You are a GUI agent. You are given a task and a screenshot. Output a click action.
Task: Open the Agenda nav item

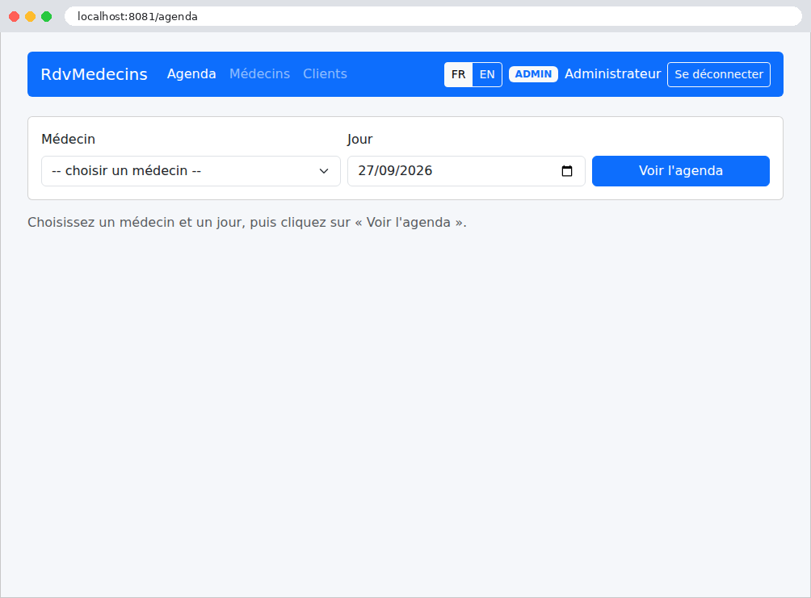pyautogui.click(x=191, y=74)
